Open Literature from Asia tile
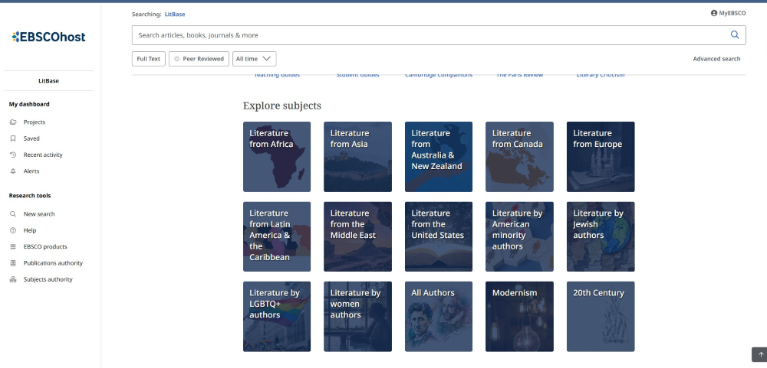 click(x=357, y=157)
